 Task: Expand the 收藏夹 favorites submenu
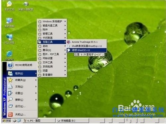[x=22, y=80]
